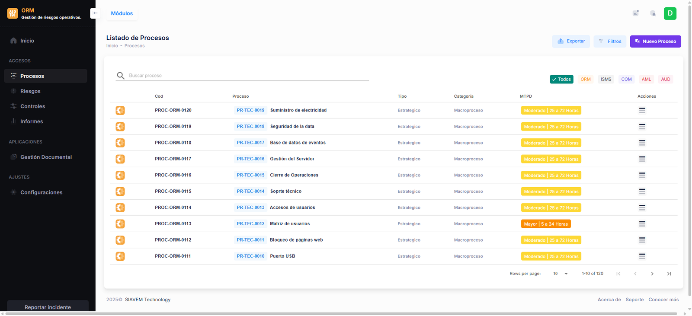692x316 pixels.
Task: Jump to last page of results
Action: click(x=669, y=274)
